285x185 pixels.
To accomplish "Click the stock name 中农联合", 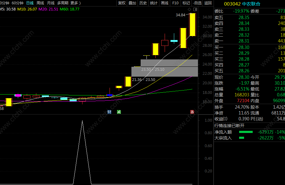I will click(x=251, y=4).
